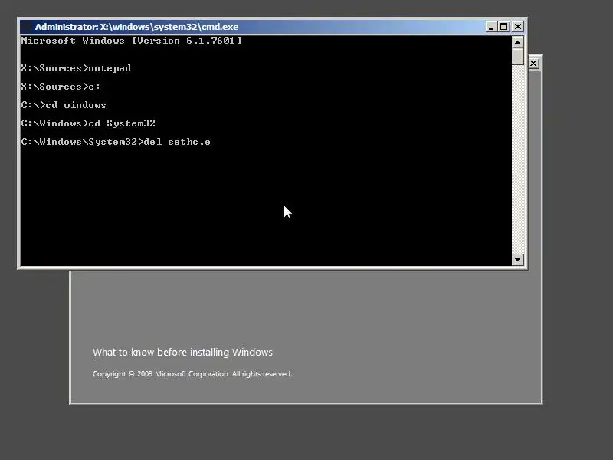Click the 'del sethc.e' command line
The height and width of the screenshot is (460, 613).
[x=116, y=142]
